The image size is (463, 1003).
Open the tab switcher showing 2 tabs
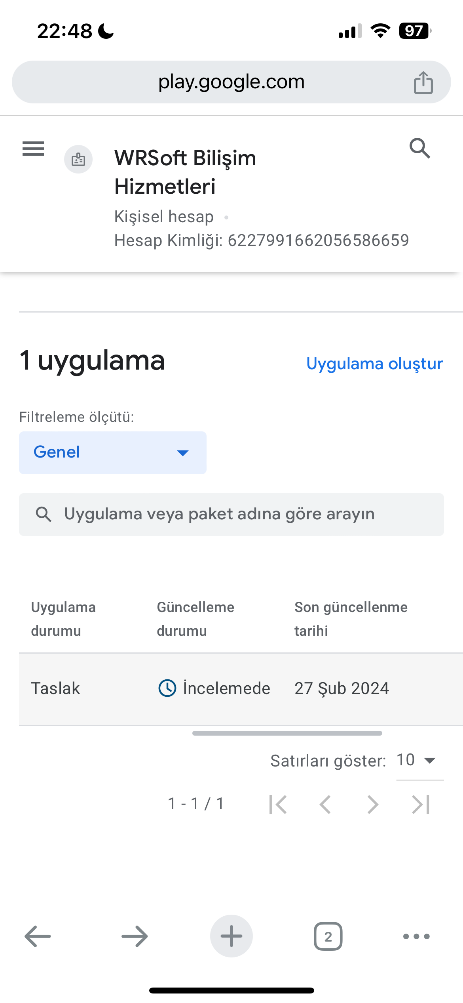pos(328,936)
